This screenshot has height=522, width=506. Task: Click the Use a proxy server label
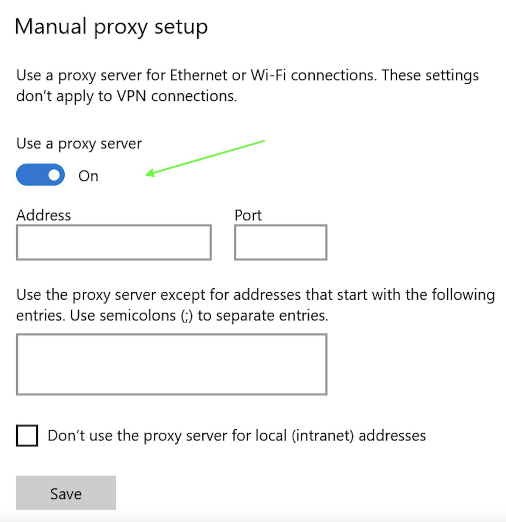click(x=79, y=144)
